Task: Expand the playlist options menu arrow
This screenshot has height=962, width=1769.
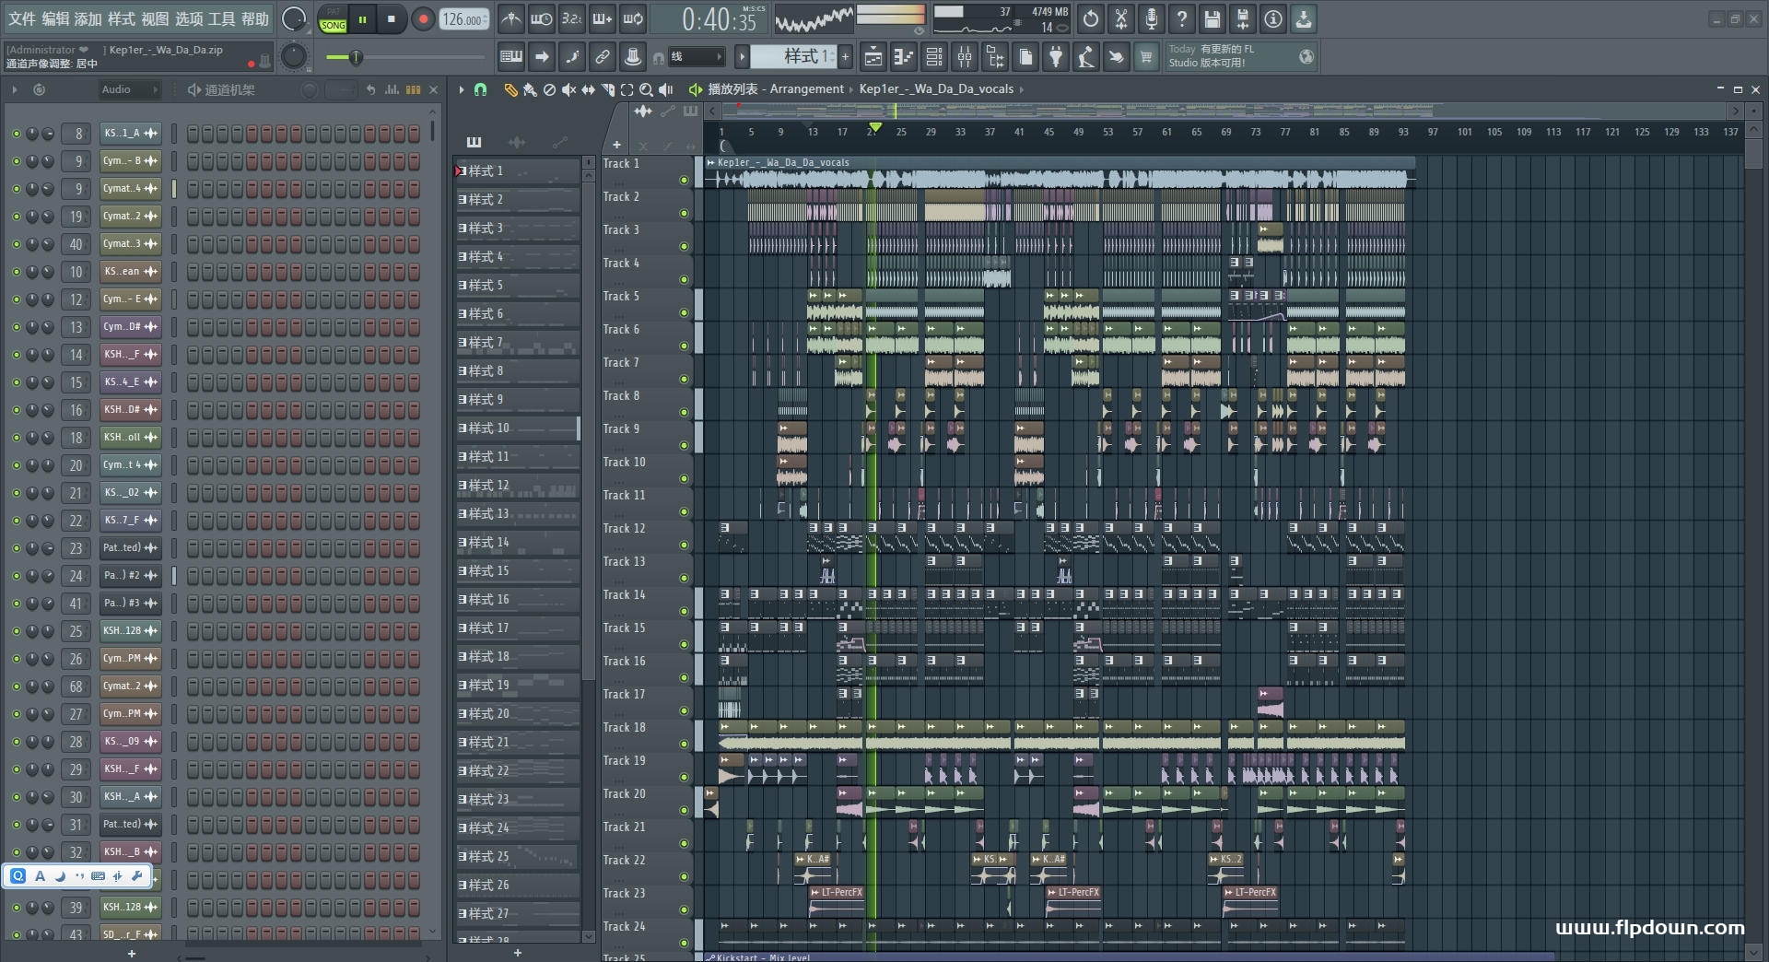Action: coord(462,89)
